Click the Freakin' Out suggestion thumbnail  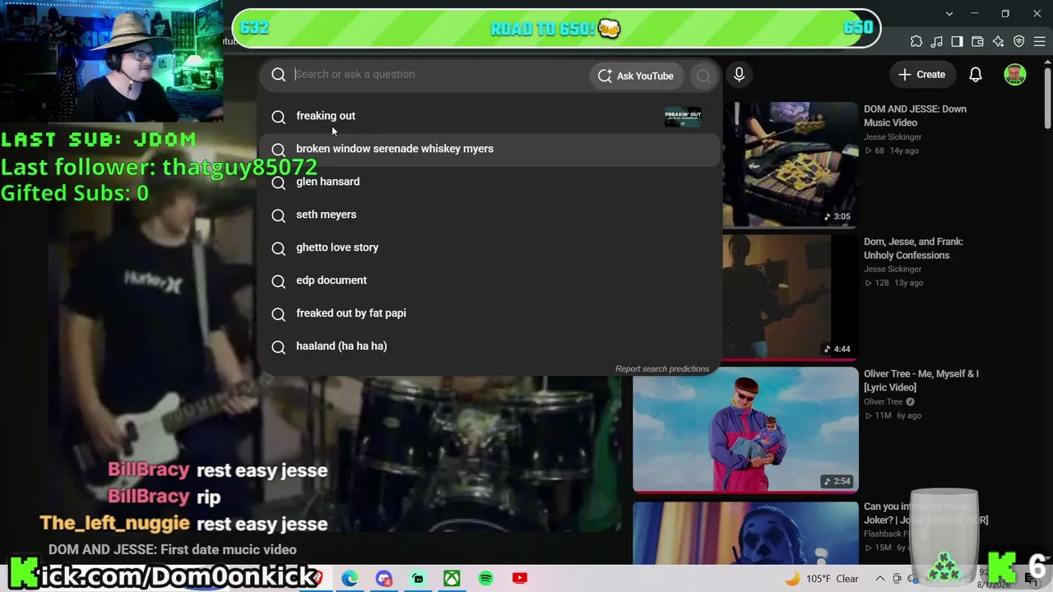click(x=683, y=117)
